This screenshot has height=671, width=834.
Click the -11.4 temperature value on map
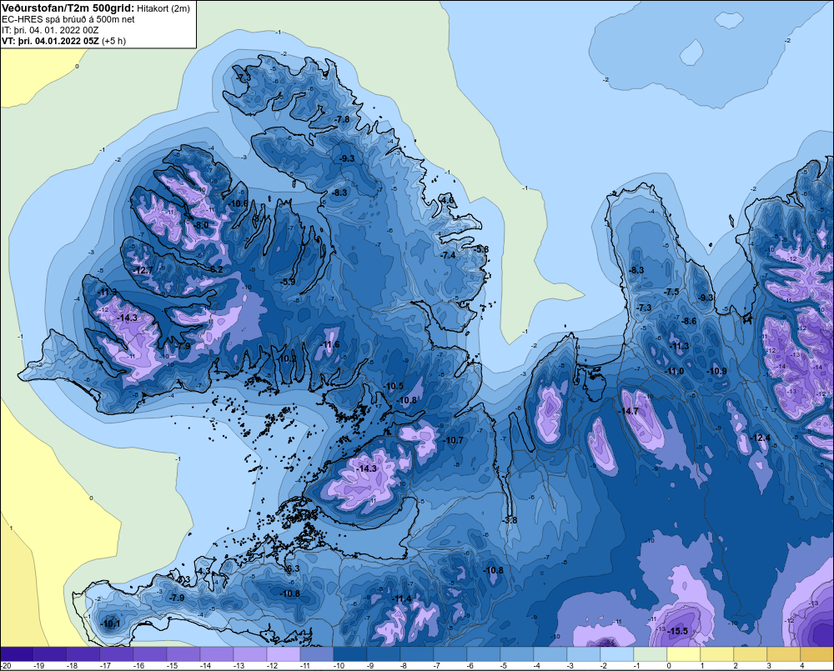point(401,598)
